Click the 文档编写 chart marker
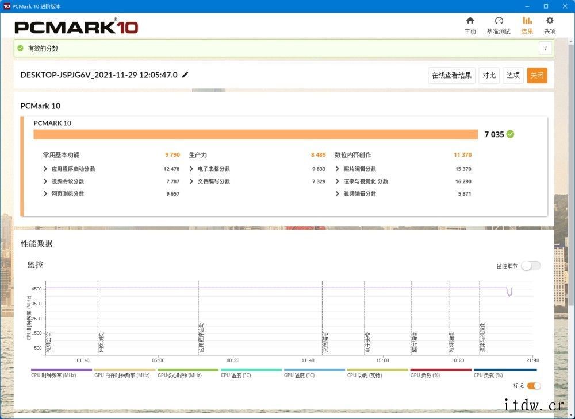The height and width of the screenshot is (419, 575). (325, 342)
